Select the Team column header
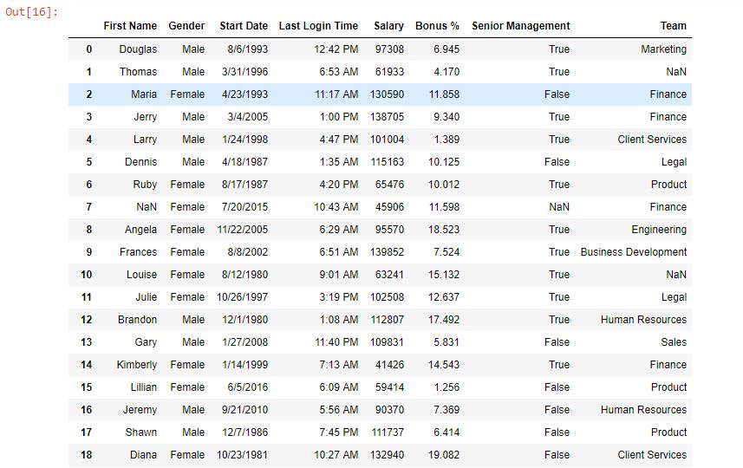 pos(673,26)
